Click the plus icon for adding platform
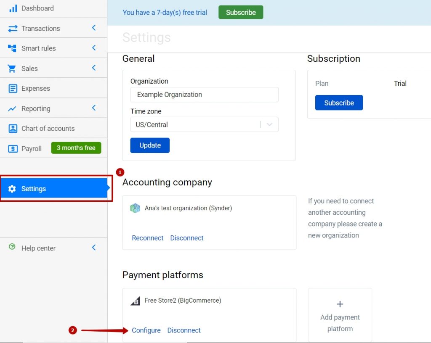431x343 pixels. pyautogui.click(x=340, y=304)
